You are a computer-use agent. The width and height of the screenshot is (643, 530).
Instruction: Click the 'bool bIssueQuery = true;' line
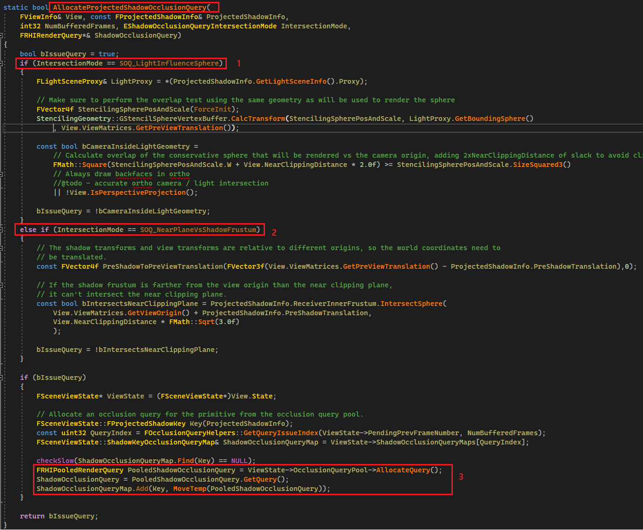69,54
